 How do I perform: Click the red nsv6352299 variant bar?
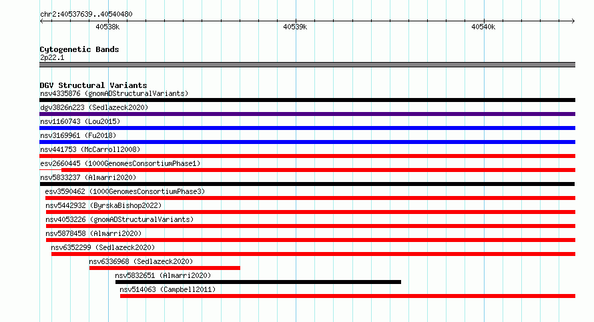tap(313, 254)
